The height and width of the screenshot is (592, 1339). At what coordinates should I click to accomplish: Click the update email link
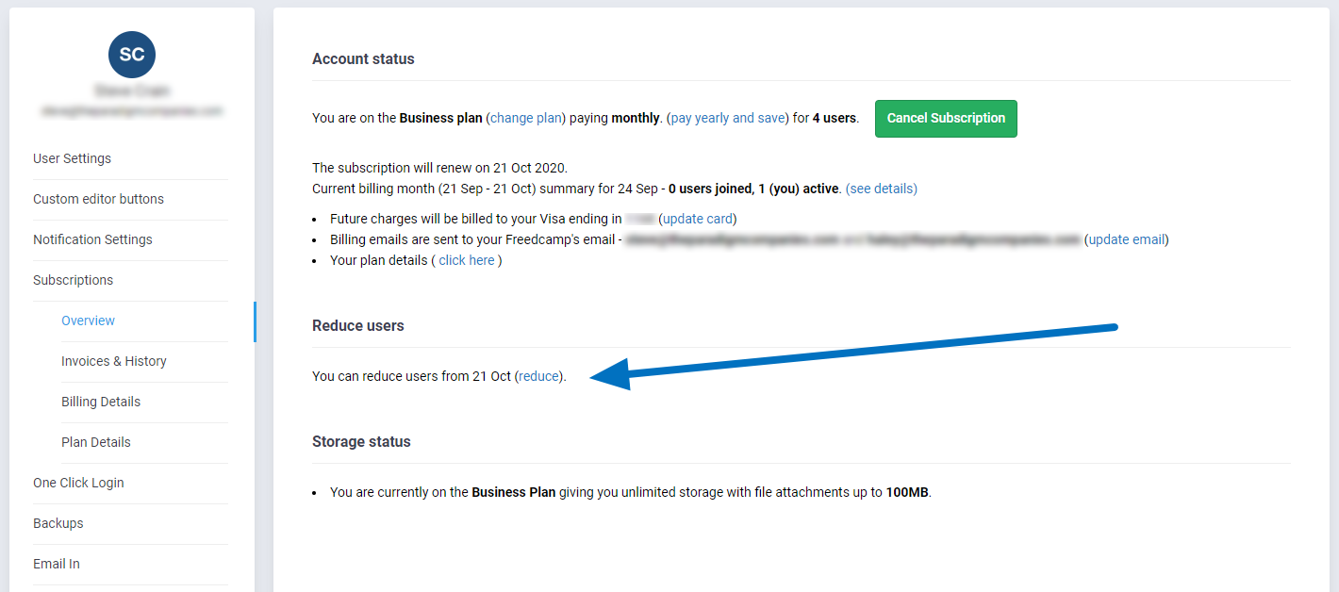click(1126, 239)
